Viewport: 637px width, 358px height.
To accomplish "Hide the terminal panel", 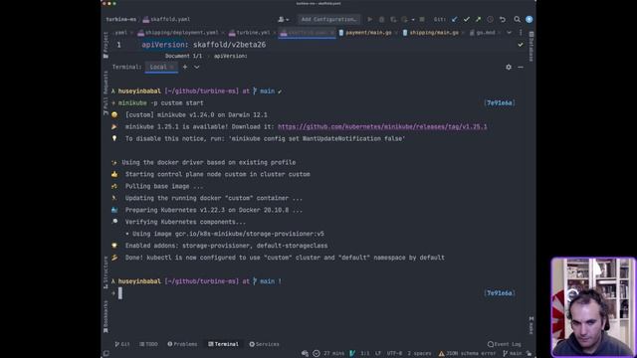I will pyautogui.click(x=521, y=67).
